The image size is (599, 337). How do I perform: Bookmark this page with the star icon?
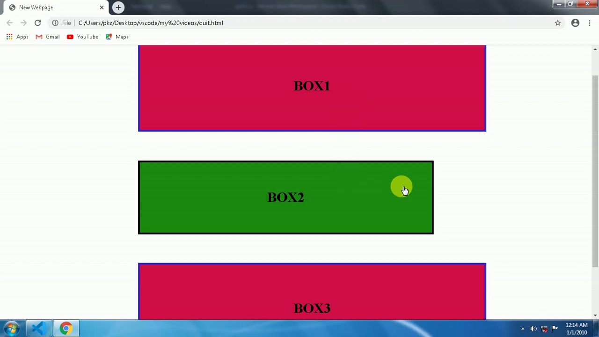click(558, 22)
